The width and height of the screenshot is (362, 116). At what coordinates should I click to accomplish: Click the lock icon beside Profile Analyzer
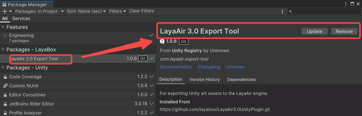5,113
